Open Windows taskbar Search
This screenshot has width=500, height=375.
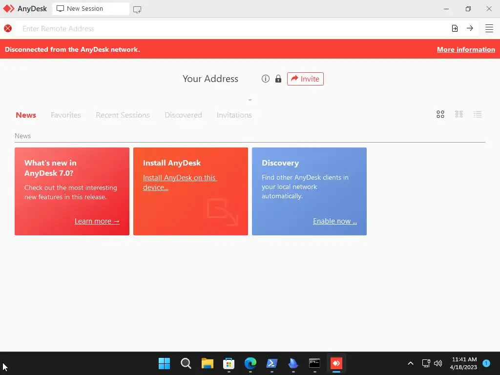click(x=186, y=363)
